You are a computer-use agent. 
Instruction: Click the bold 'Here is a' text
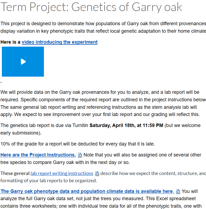tap(10, 42)
